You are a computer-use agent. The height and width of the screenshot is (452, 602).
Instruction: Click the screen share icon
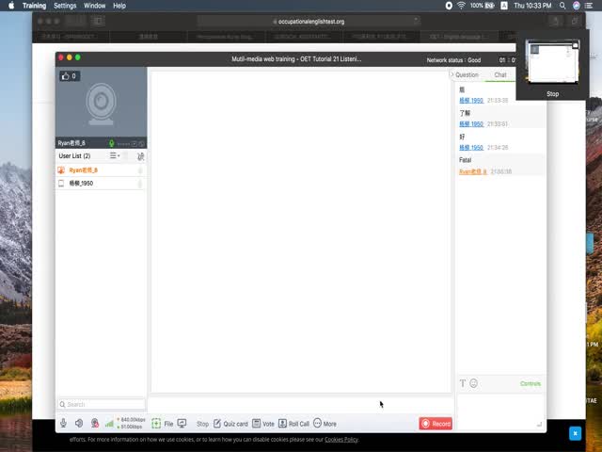tap(182, 424)
